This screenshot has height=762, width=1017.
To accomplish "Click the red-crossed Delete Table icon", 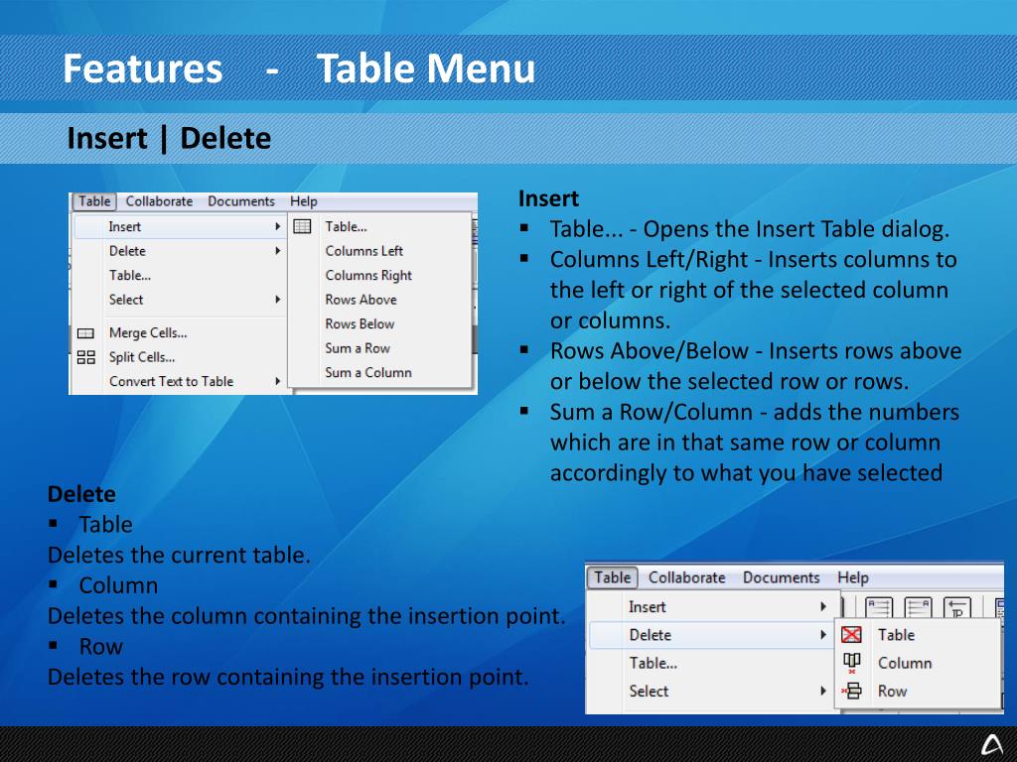I will tap(851, 635).
